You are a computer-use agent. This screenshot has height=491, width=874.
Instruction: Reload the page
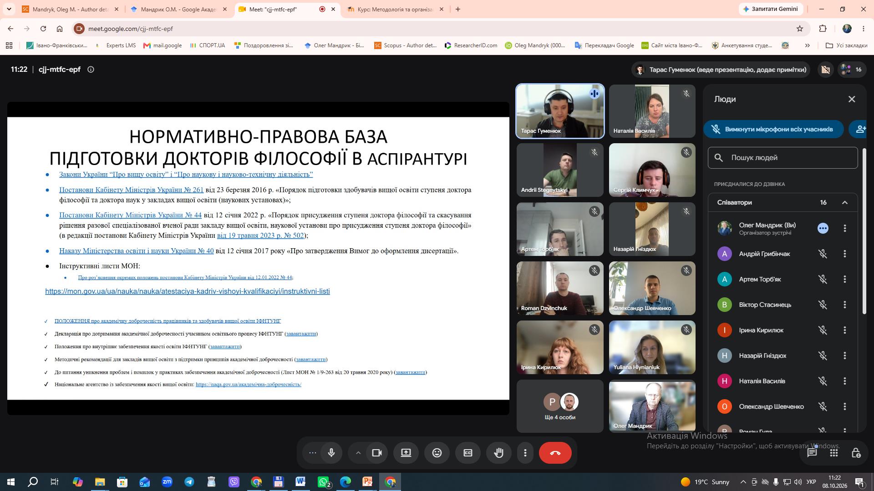coord(43,29)
